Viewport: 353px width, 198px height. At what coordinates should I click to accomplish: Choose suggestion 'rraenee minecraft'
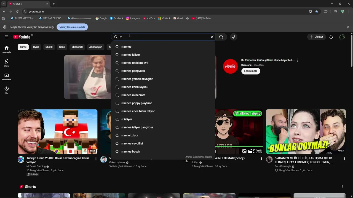tap(163, 95)
